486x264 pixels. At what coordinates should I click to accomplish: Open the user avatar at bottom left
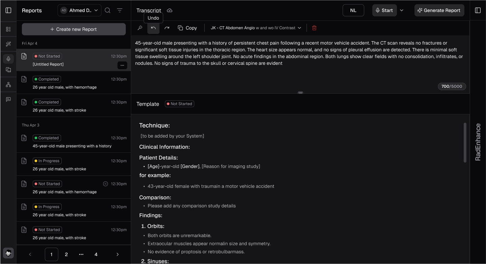pyautogui.click(x=8, y=253)
